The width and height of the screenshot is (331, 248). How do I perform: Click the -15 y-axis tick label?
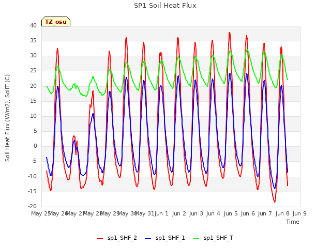(33, 191)
